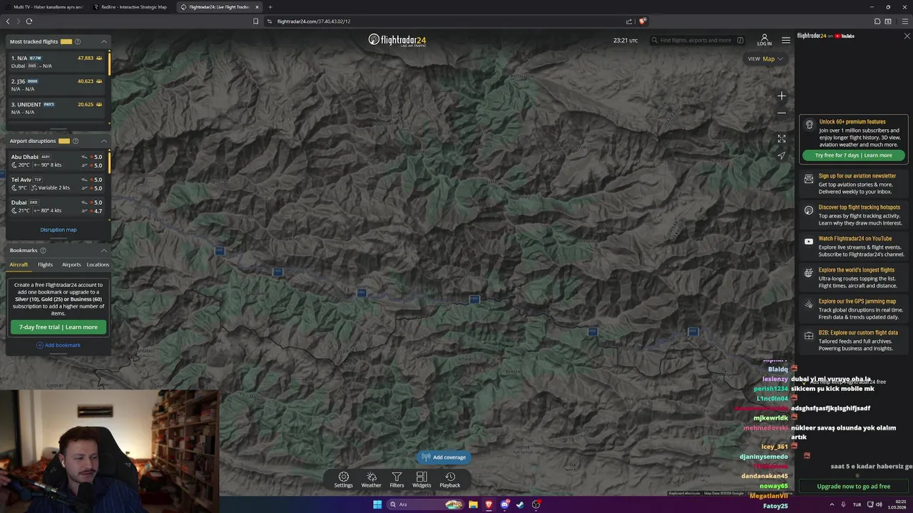This screenshot has width=913, height=513.
Task: Open the Playback tool
Action: click(449, 480)
